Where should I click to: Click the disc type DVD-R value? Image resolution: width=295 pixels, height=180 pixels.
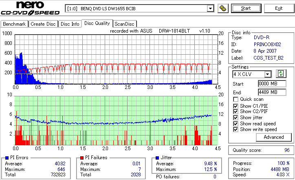pyautogui.click(x=262, y=38)
